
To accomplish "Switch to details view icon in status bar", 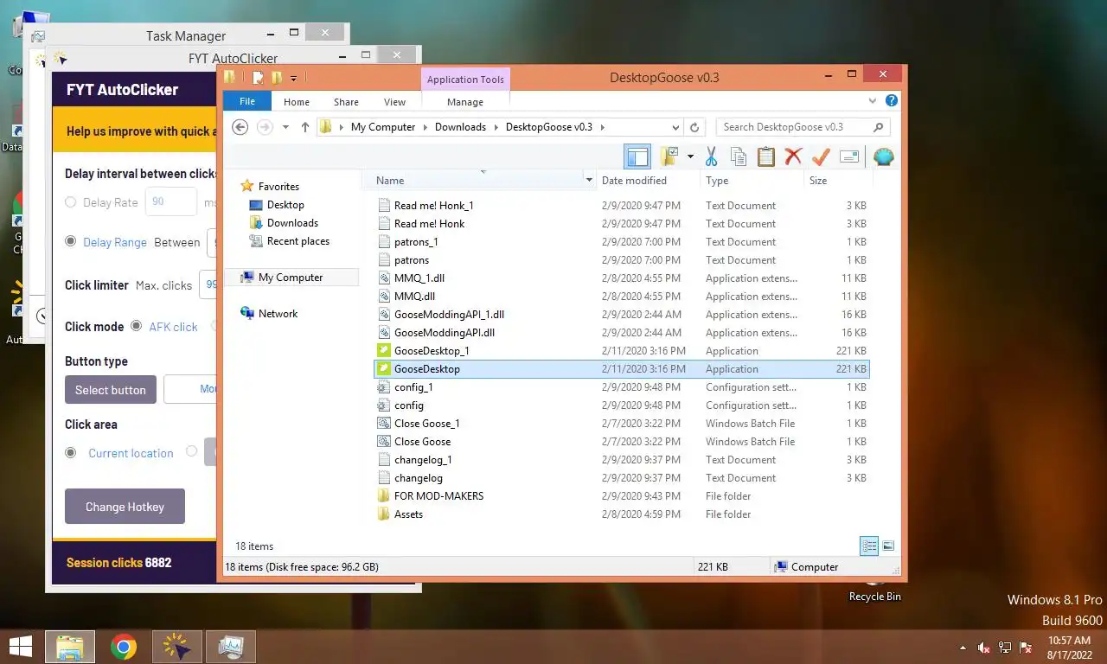I will [x=869, y=546].
